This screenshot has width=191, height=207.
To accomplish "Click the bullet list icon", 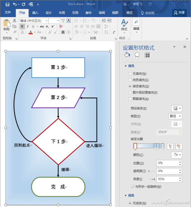I will coord(76,21).
